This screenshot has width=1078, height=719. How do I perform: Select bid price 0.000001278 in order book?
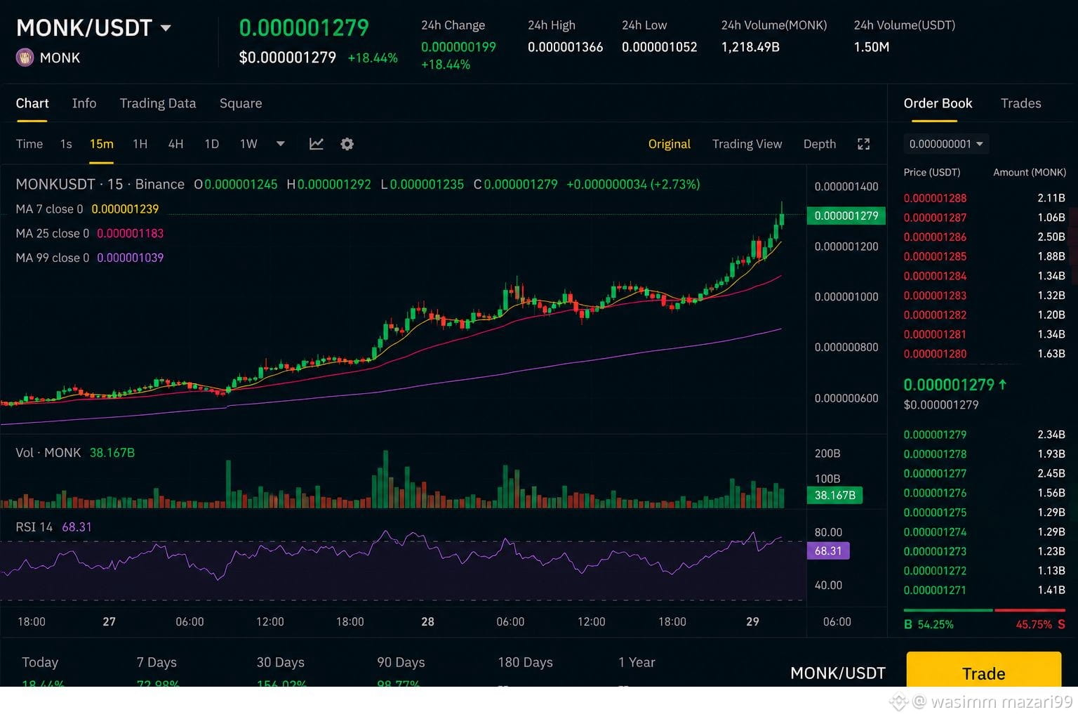[x=935, y=454]
